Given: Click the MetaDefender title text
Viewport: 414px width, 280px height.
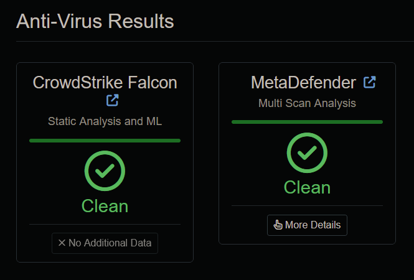Looking at the screenshot, I should (303, 82).
